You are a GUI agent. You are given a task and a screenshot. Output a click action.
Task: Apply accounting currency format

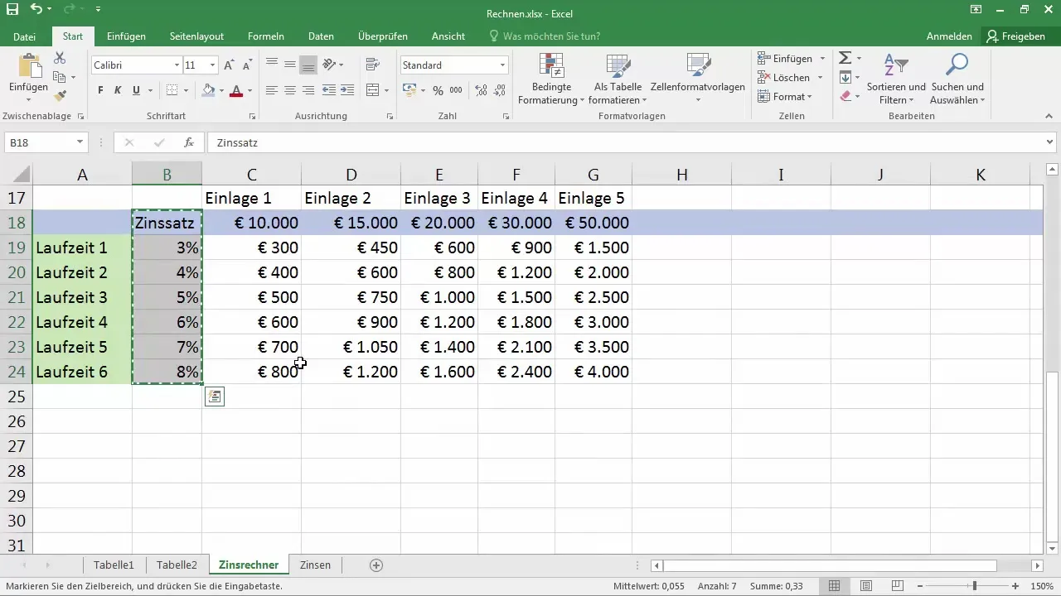pos(409,90)
